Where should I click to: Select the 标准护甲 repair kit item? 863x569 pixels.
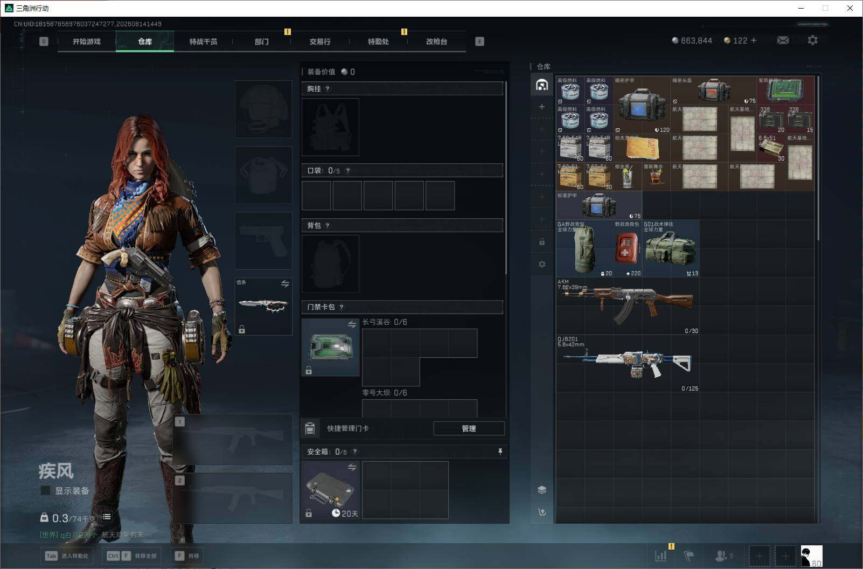(x=599, y=205)
